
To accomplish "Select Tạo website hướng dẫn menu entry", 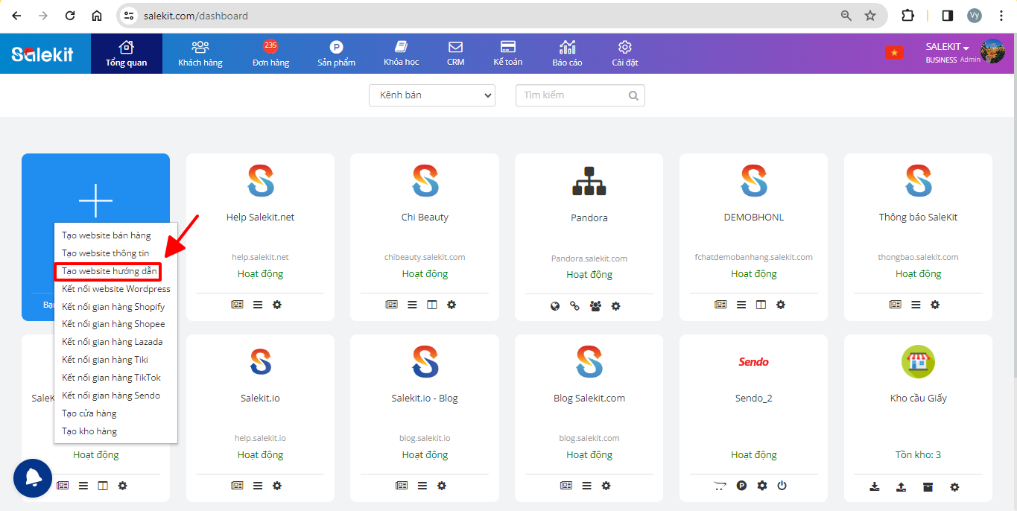I will coord(109,271).
